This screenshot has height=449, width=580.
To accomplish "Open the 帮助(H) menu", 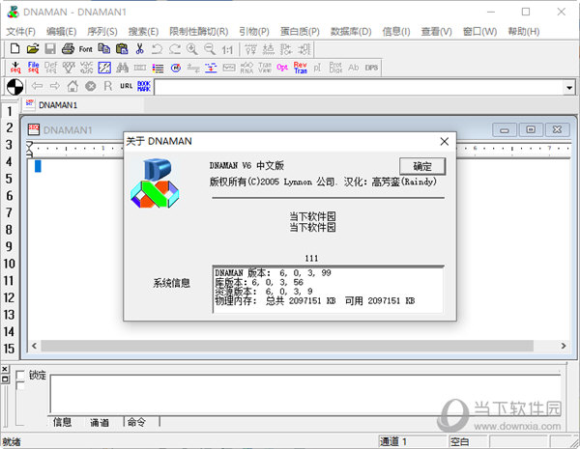I will 523,32.
